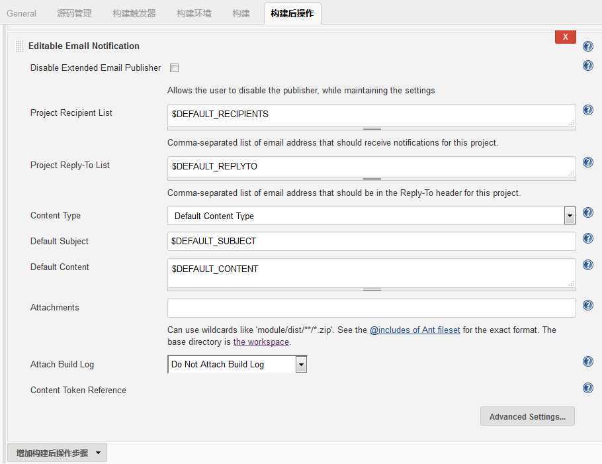This screenshot has width=602, height=464.
Task: Grab the resize bar under Project Recipient List
Action: [x=372, y=128]
